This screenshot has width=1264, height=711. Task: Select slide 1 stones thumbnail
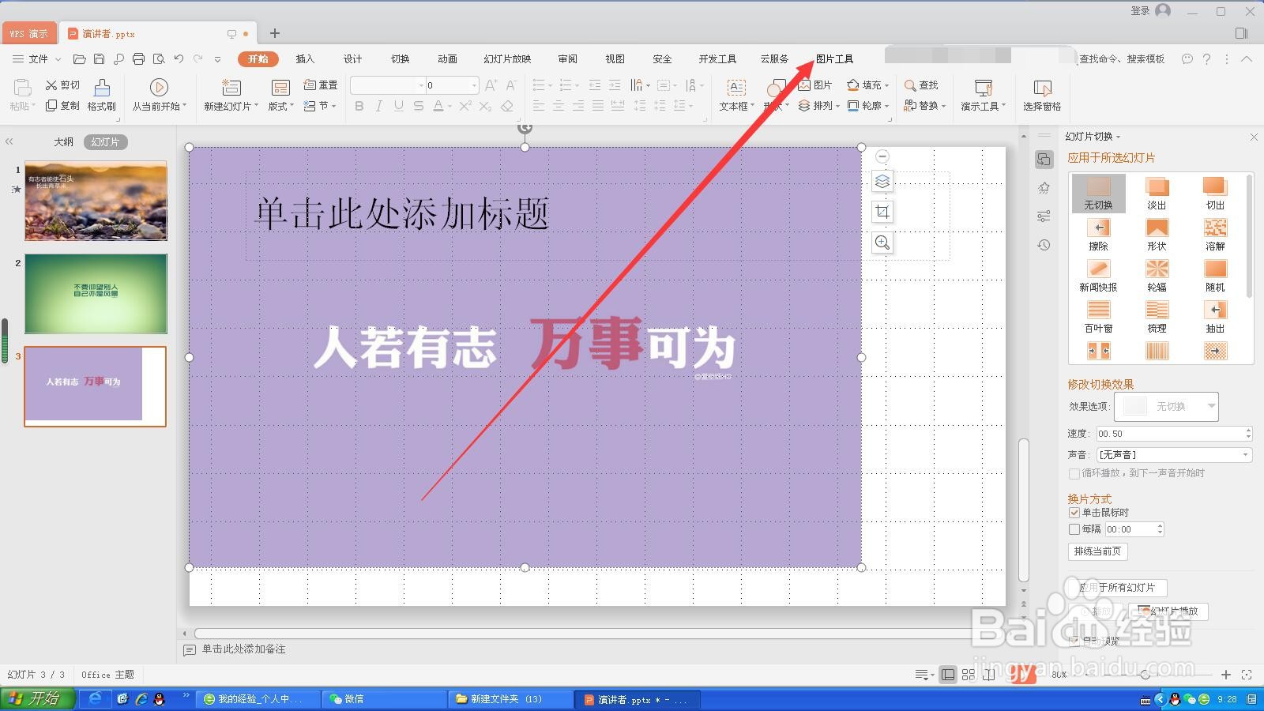tap(96, 201)
